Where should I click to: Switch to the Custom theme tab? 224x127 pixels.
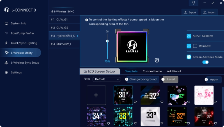[152, 71]
